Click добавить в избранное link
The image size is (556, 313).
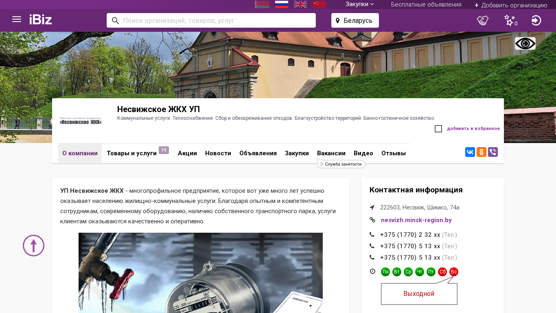[x=473, y=129]
